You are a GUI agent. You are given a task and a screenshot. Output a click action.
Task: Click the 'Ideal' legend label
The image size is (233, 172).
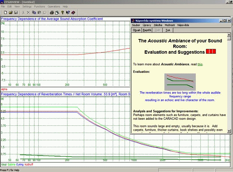[4, 164]
